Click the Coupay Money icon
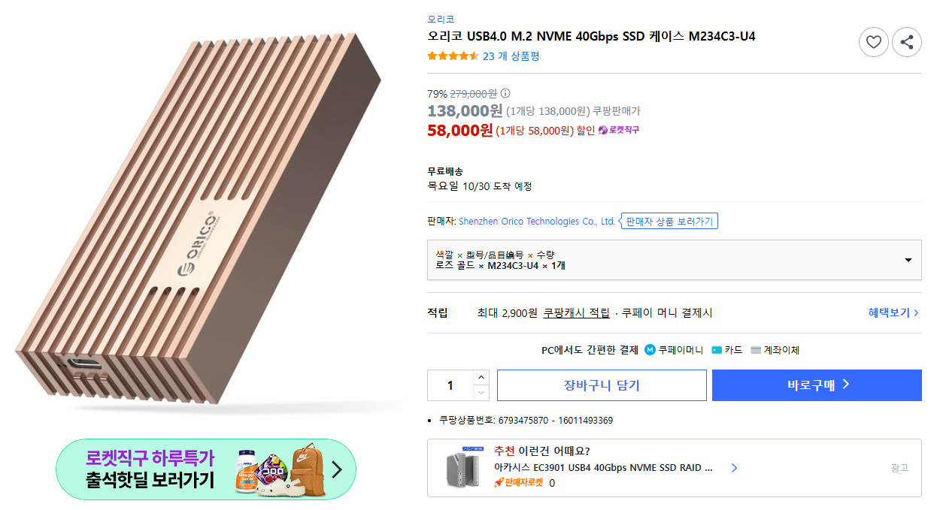The width and height of the screenshot is (937, 510). [650, 350]
